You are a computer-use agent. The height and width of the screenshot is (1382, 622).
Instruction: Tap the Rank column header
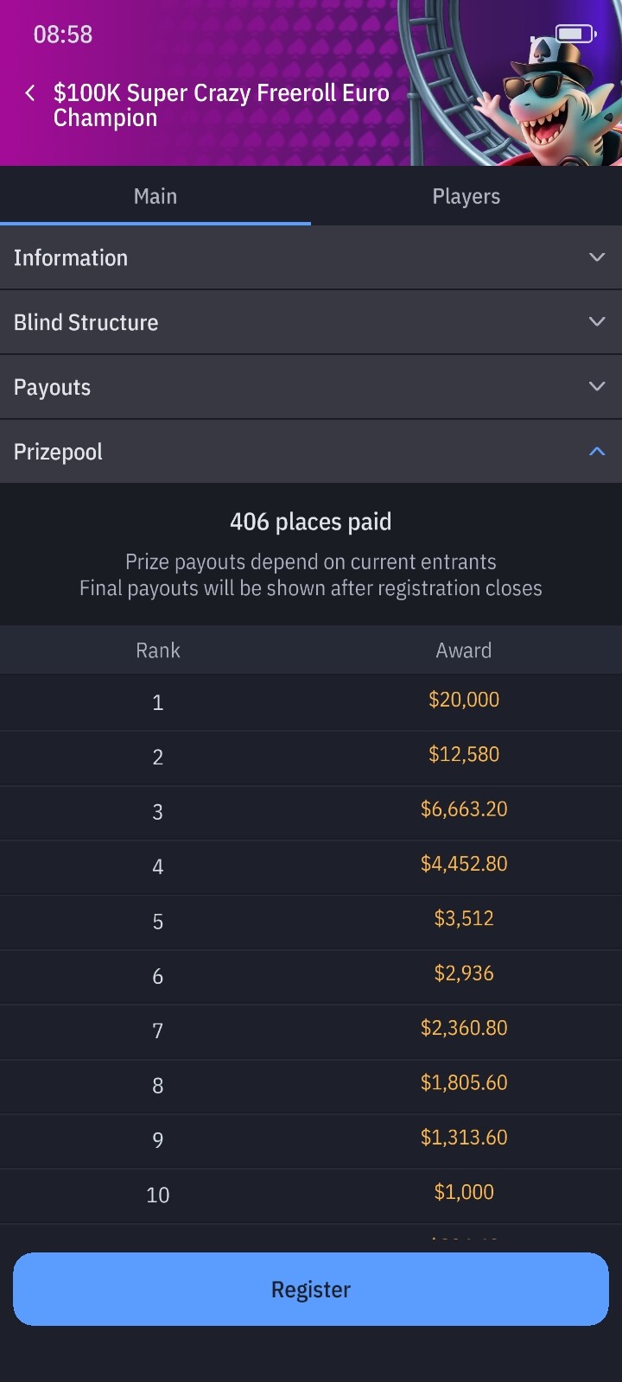(158, 650)
